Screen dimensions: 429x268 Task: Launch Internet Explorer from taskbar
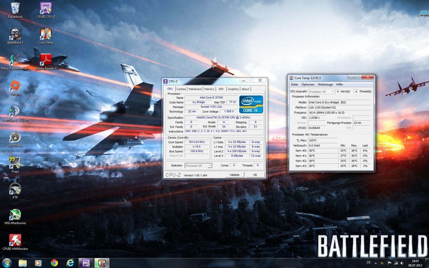[x=70, y=263]
